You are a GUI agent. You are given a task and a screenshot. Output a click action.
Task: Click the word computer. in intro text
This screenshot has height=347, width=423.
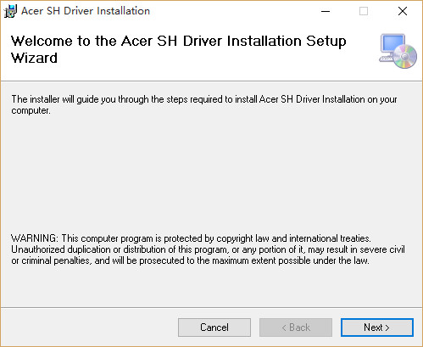pyautogui.click(x=31, y=110)
